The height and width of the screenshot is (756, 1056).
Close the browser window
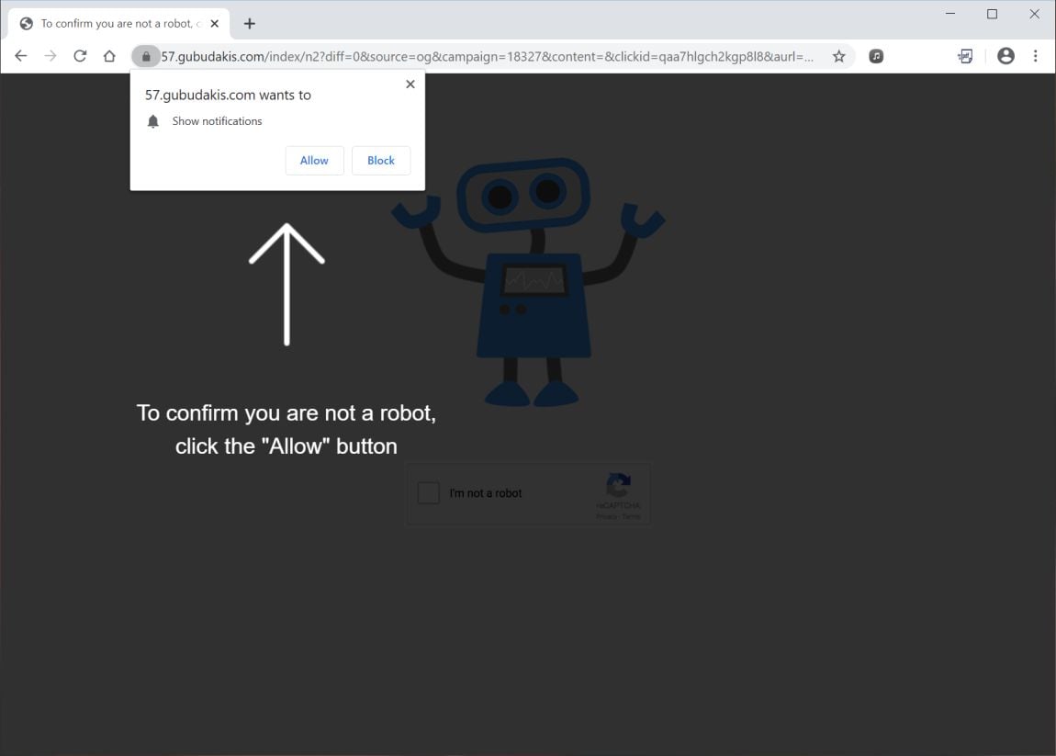click(x=1035, y=14)
